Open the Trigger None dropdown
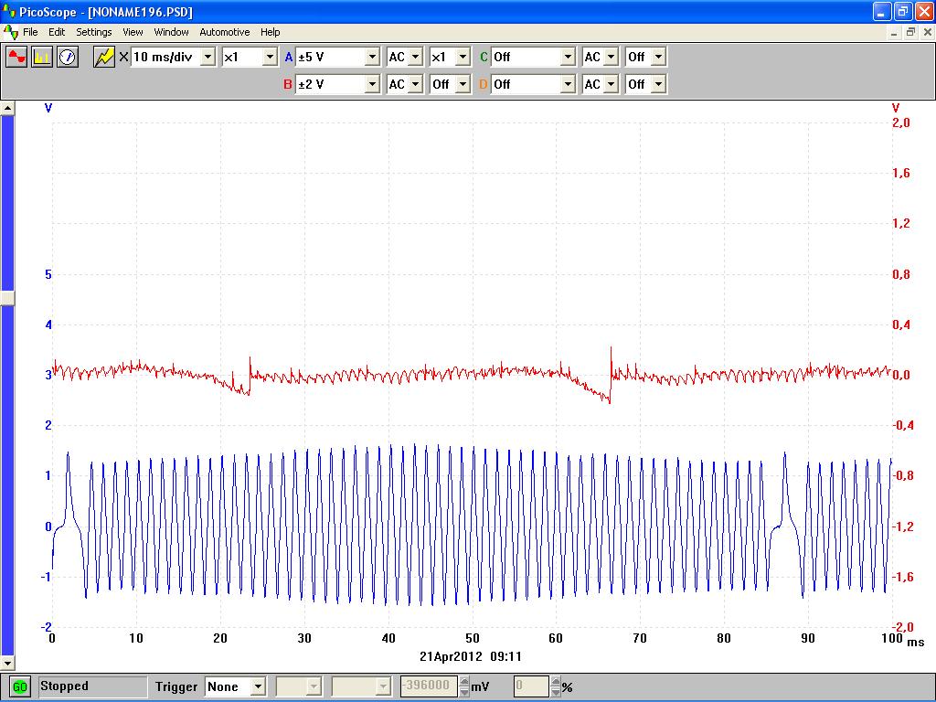Image resolution: width=936 pixels, height=702 pixels. click(258, 686)
